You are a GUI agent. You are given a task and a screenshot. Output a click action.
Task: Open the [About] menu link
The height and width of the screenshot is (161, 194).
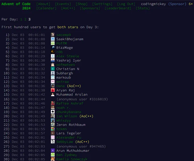(x=43, y=4)
